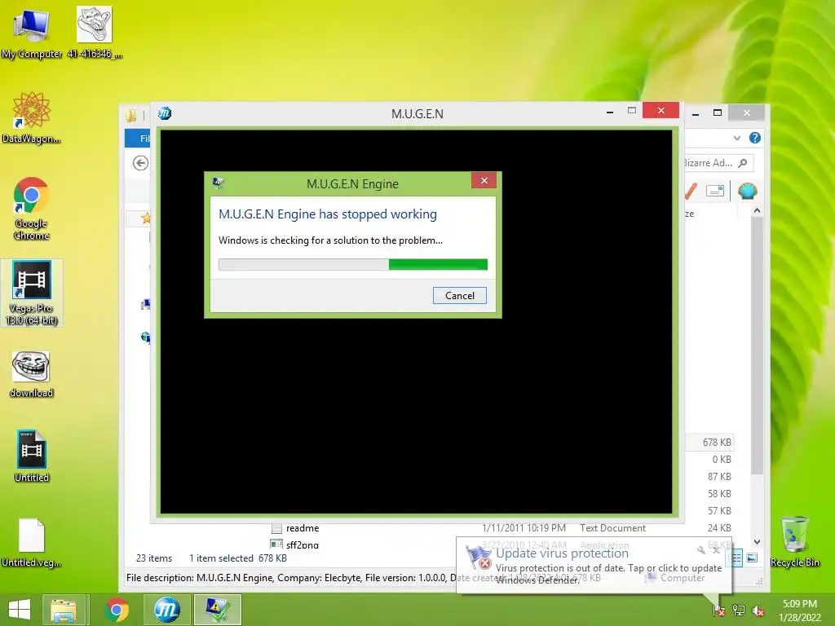Click the shell icon in Explorer ribbon
The image size is (835, 626).
click(748, 191)
